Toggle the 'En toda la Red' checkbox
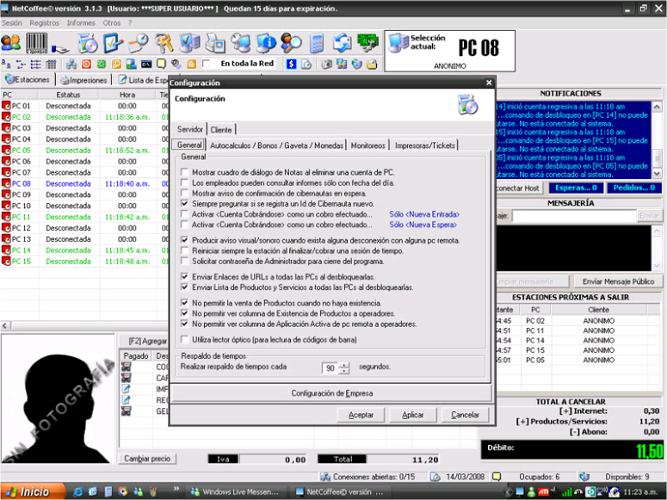Screen dimensions: 667x500 [207, 64]
